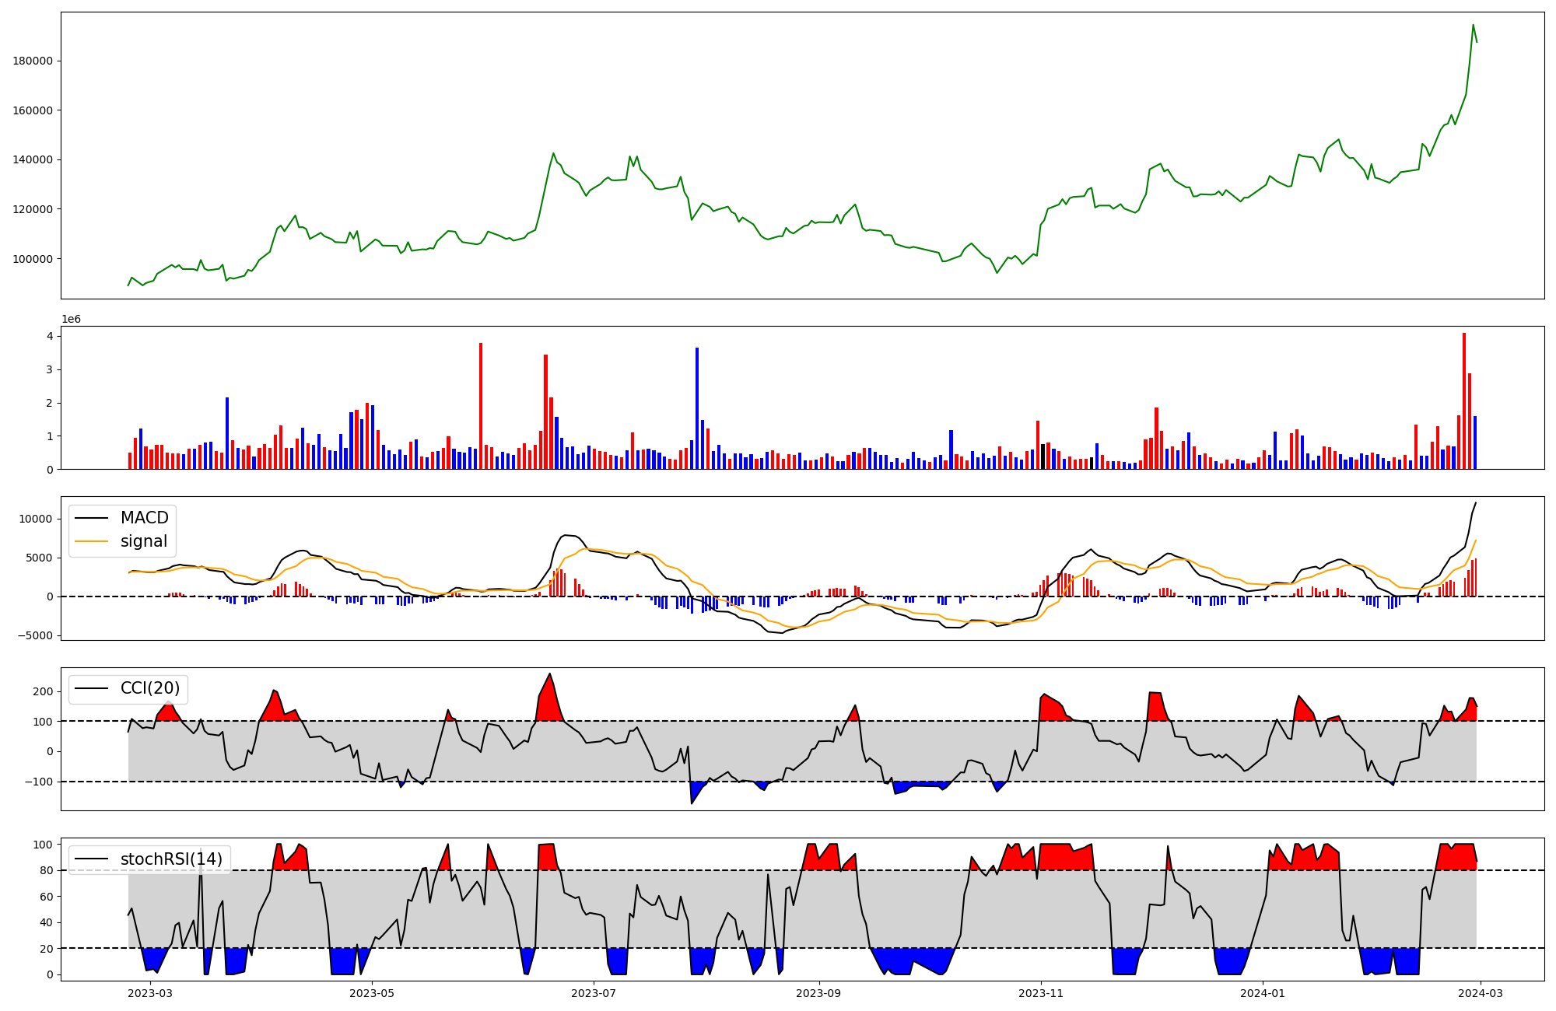Click the signal legend label

[144, 541]
